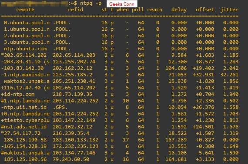Screen dimensions: 248x164
Task: Select remote peer #1.ntp.lambda.ne
Action: tap(25, 101)
